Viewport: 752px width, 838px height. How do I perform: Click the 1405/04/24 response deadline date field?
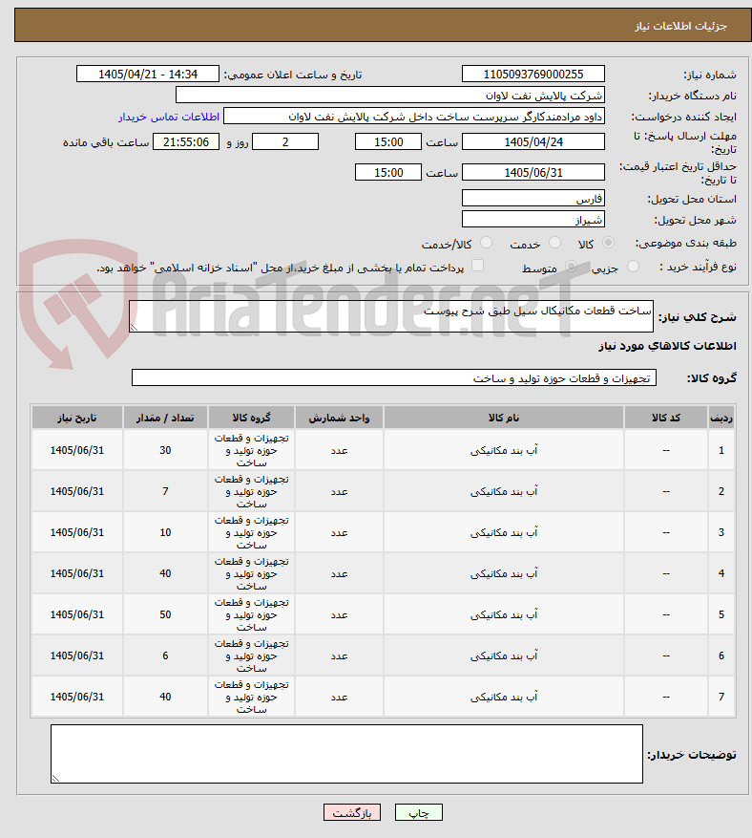coord(533,141)
